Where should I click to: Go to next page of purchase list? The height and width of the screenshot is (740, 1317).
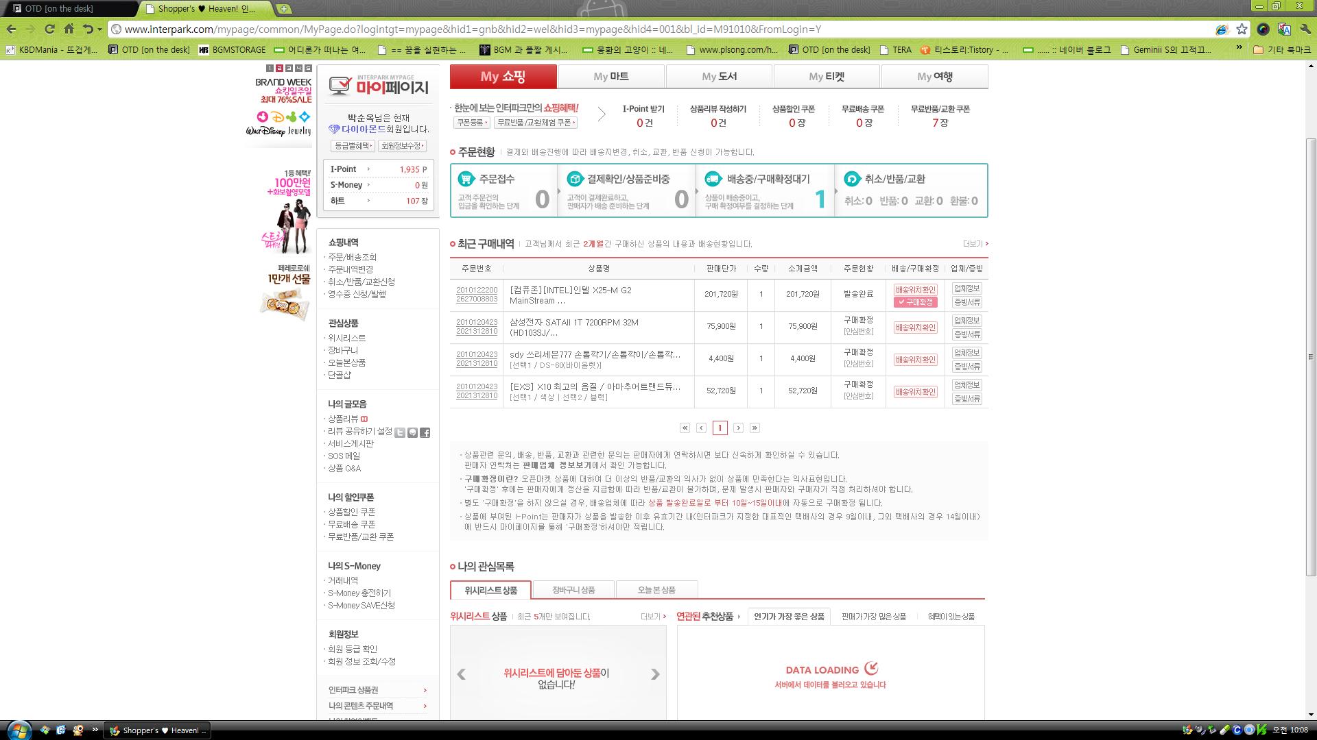tap(738, 428)
